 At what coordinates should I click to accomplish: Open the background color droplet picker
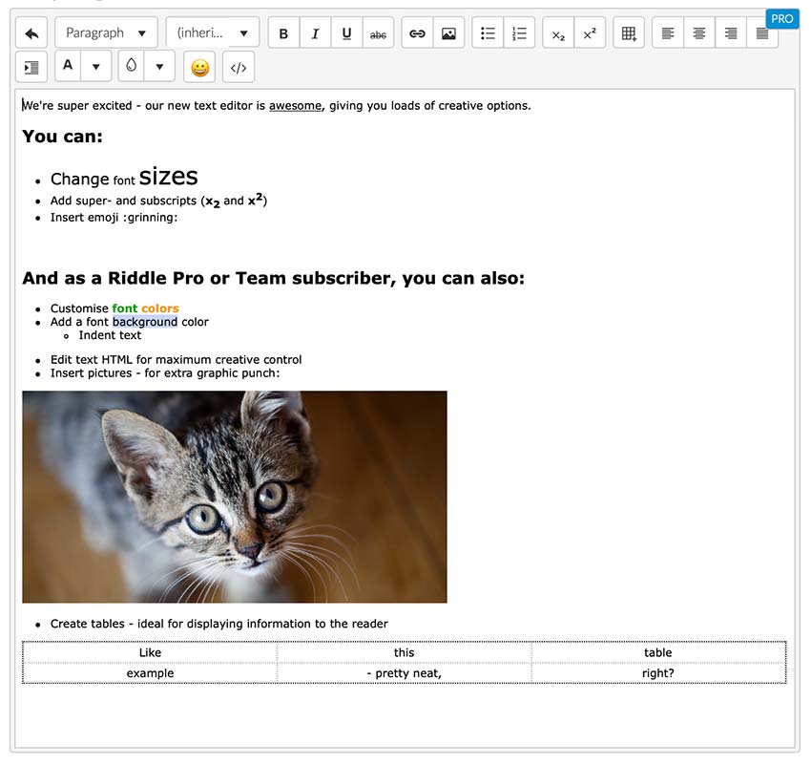[132, 67]
